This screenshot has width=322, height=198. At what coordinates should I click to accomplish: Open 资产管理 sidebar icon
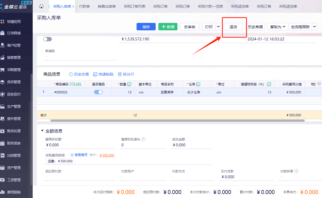[x=2, y=168]
